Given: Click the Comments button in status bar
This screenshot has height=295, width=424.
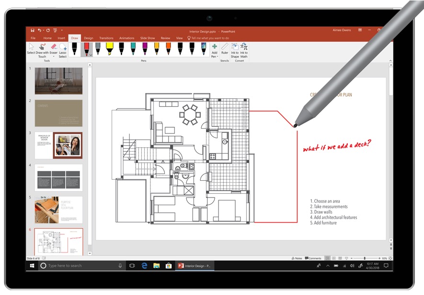Looking at the screenshot, I should 313,258.
